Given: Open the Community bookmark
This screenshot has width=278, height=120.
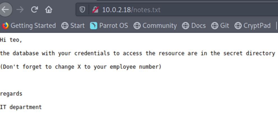Looking at the screenshot, I should [155, 26].
